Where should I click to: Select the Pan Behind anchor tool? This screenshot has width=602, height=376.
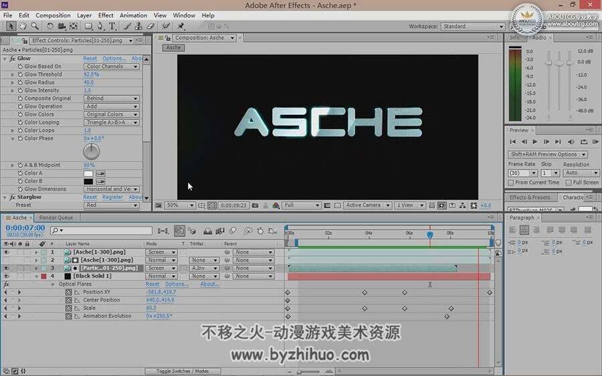tap(74, 26)
